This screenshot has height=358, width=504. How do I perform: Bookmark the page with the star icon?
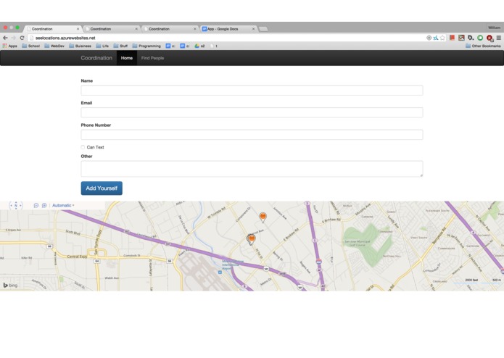pos(442,38)
